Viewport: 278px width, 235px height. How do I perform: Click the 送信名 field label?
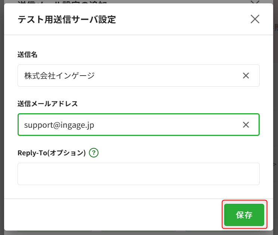(x=28, y=54)
